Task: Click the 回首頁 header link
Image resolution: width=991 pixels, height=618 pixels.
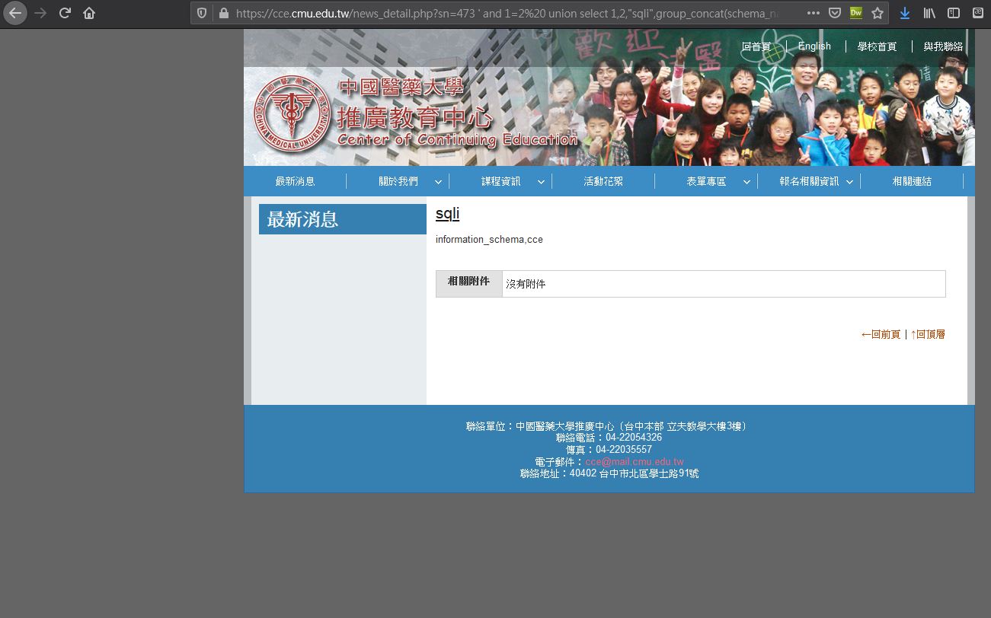Action: click(x=756, y=46)
